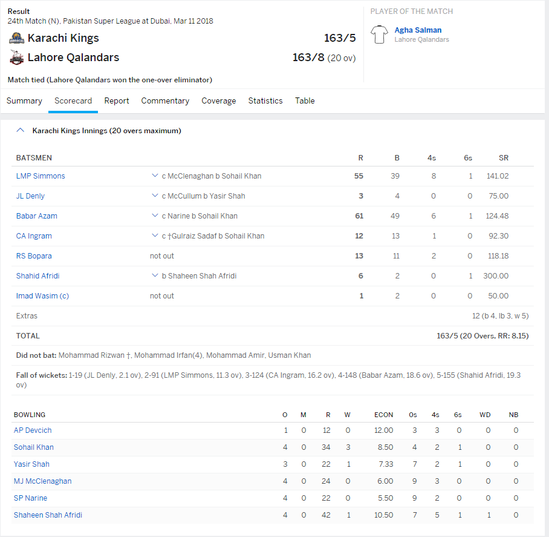Open the Table tab

coord(305,101)
